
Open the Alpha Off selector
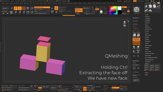101,8
